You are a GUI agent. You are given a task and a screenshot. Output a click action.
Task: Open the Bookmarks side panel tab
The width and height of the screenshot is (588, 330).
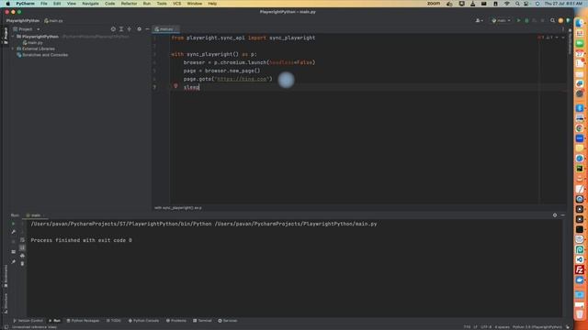6,276
